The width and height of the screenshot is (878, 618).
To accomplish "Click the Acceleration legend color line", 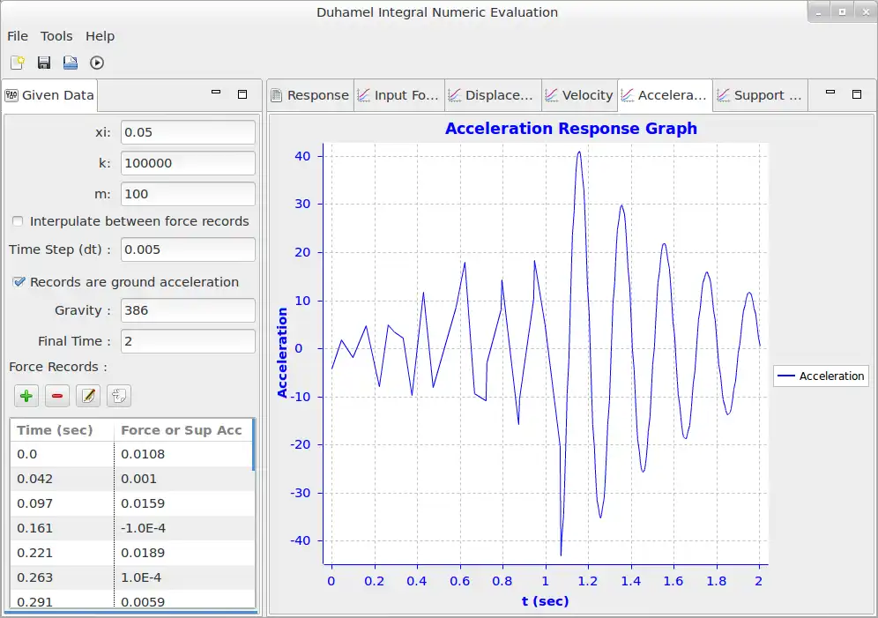I will 786,376.
